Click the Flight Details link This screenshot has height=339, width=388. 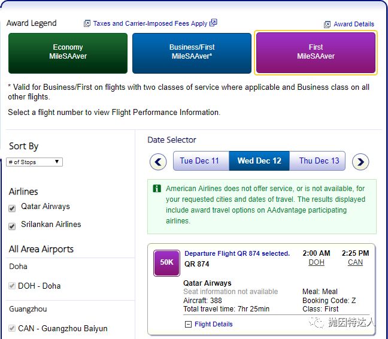point(214,324)
